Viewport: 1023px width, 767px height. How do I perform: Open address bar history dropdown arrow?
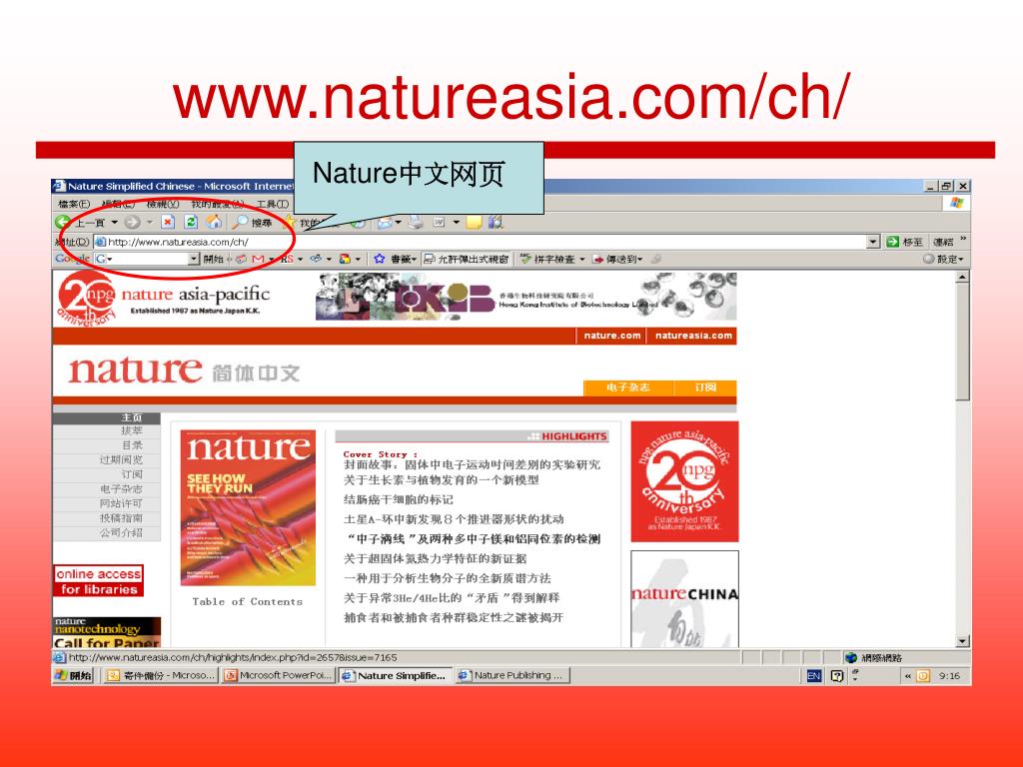(873, 242)
